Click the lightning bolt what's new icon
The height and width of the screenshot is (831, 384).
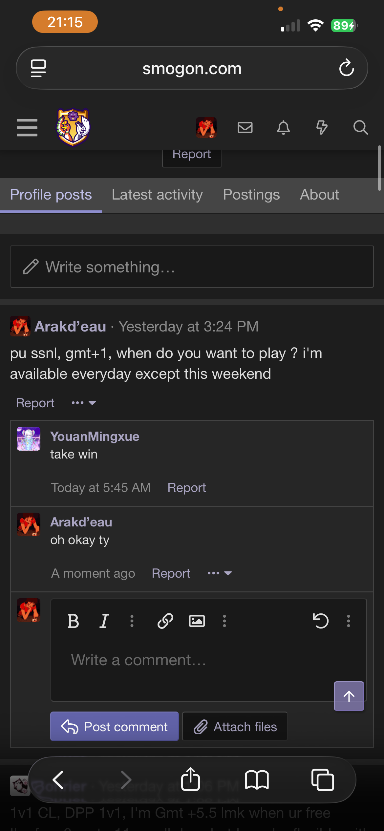(322, 127)
